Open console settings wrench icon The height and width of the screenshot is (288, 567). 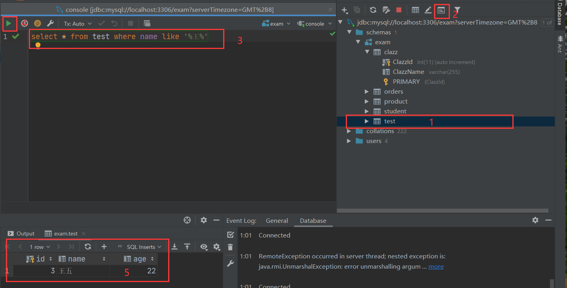[50, 24]
